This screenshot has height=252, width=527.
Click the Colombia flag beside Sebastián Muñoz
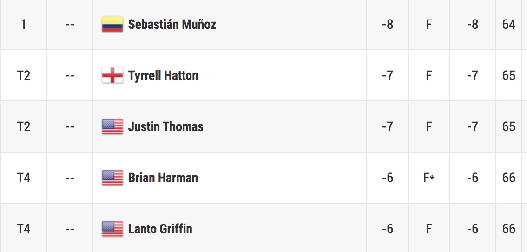pyautogui.click(x=112, y=24)
